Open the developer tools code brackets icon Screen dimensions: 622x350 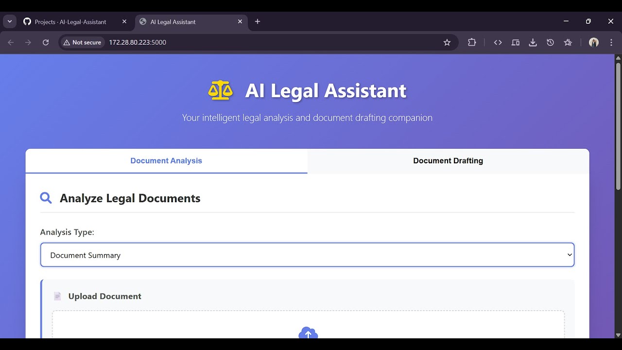click(x=498, y=42)
